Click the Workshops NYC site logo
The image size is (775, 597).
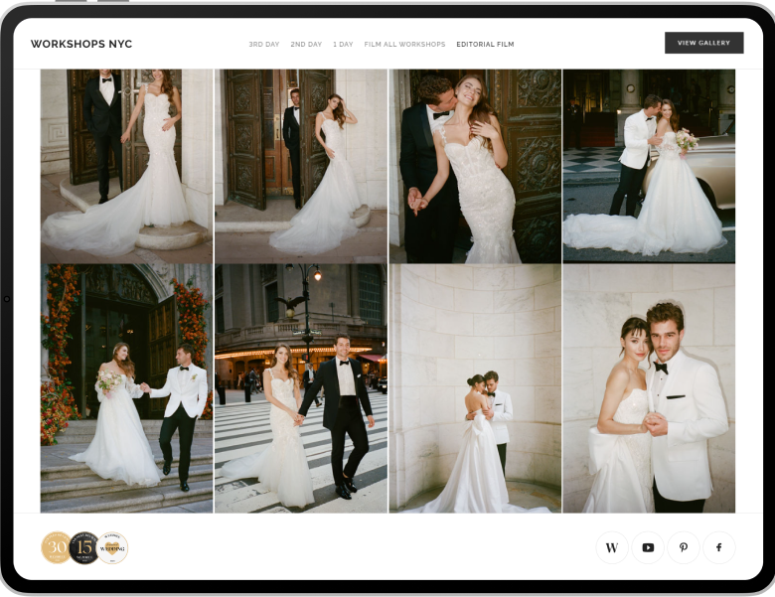point(81,44)
